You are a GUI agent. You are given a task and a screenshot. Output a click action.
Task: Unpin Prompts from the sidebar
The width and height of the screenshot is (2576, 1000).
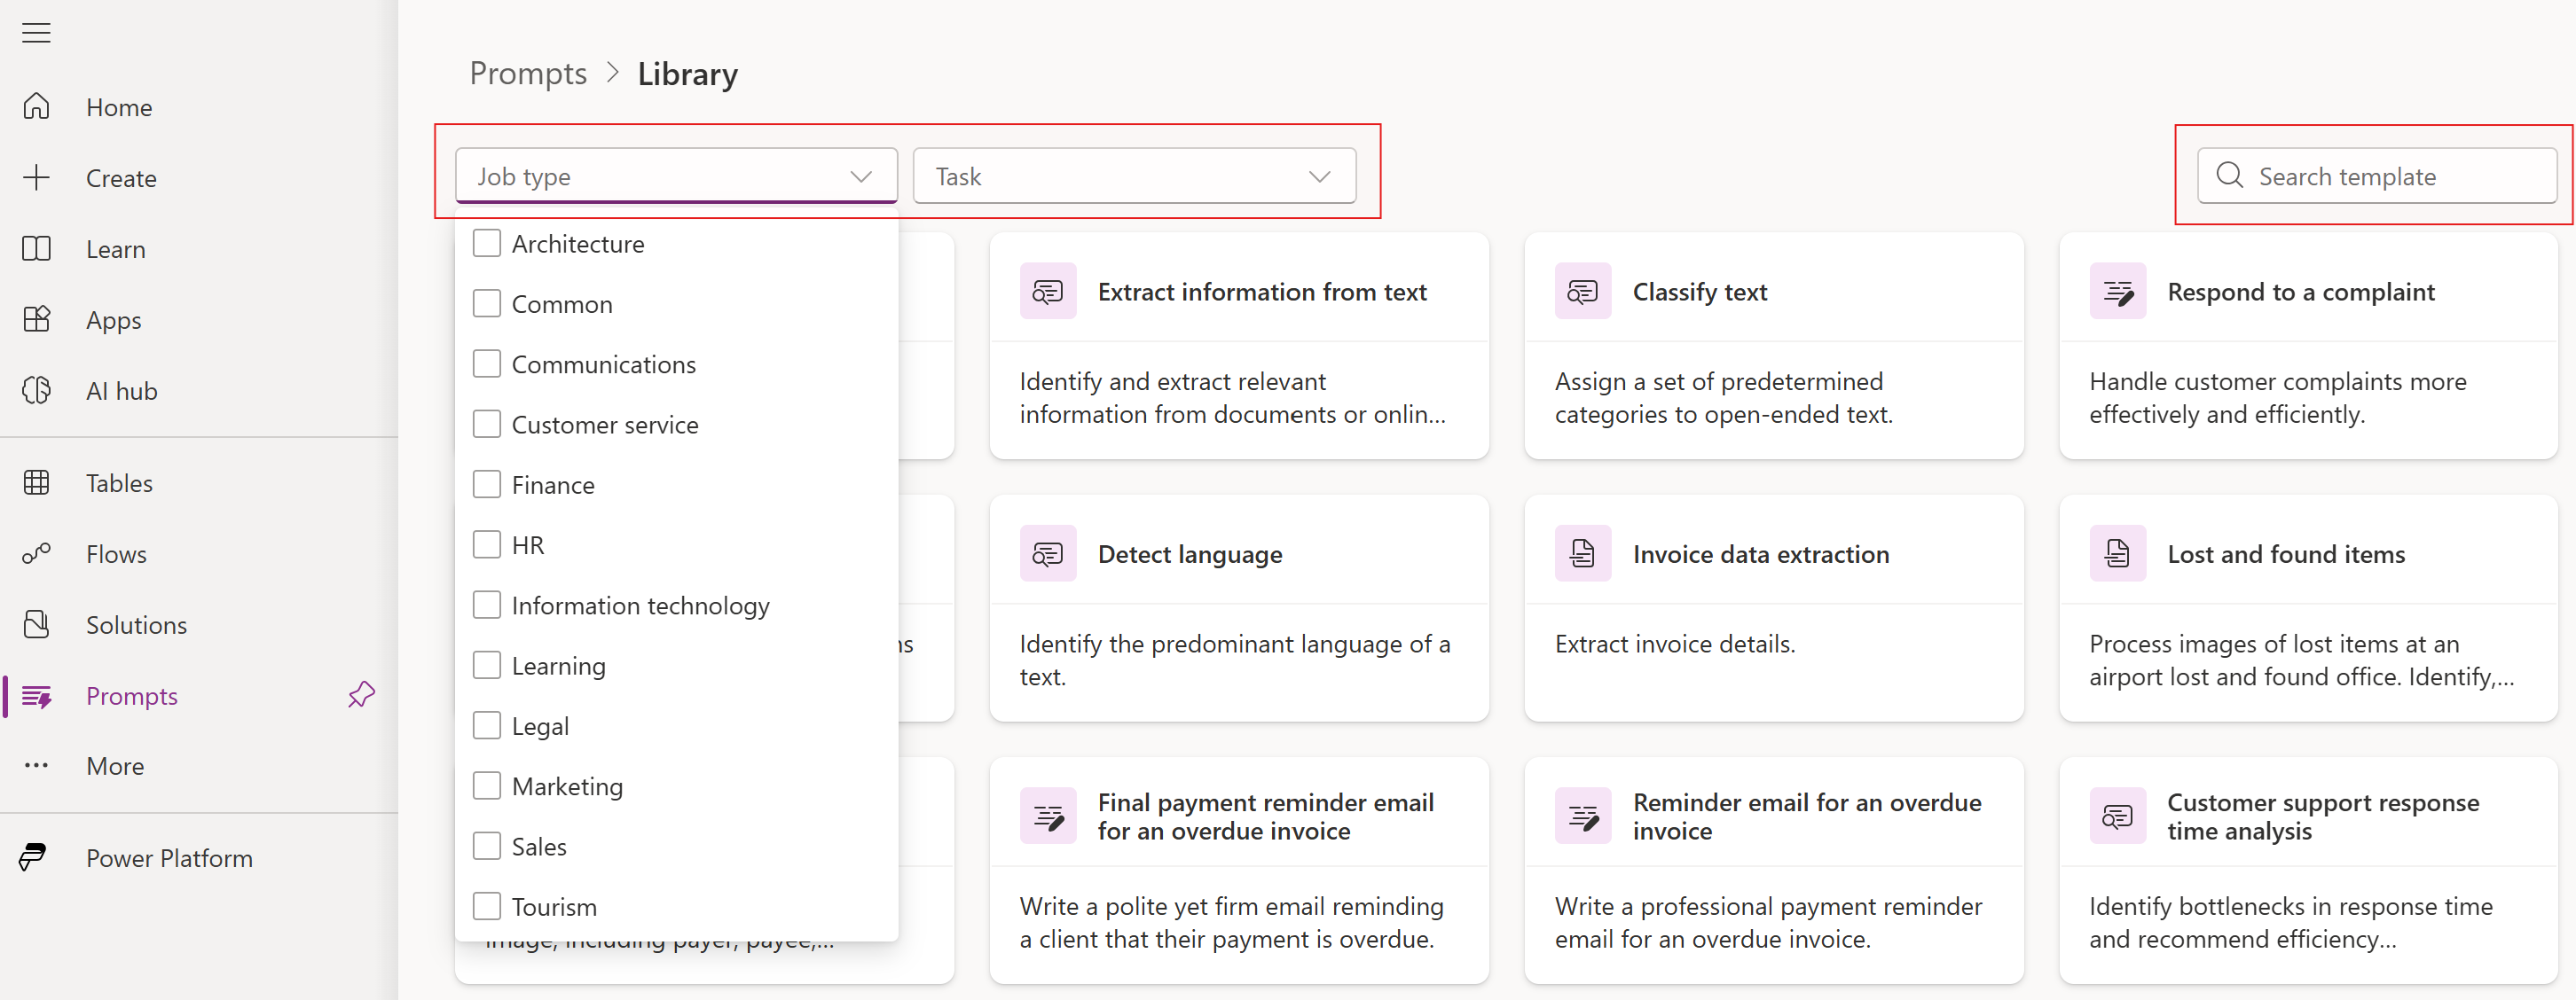point(360,695)
